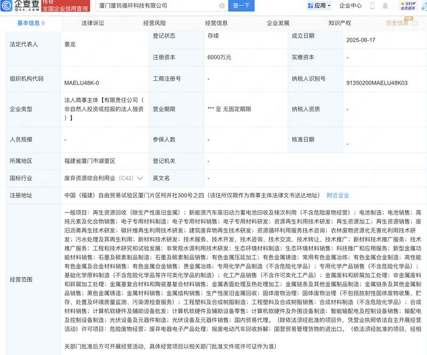Click the 企业类型 row label
This screenshot has width=427, height=355.
(x=21, y=109)
